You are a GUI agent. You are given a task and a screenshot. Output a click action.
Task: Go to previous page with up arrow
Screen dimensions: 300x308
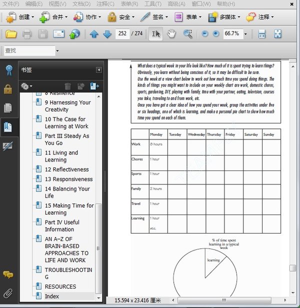pos(94,34)
